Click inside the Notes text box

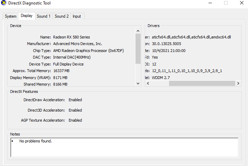pos(124,147)
